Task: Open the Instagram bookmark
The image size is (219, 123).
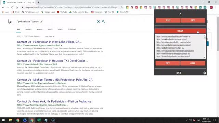Action: (96, 12)
